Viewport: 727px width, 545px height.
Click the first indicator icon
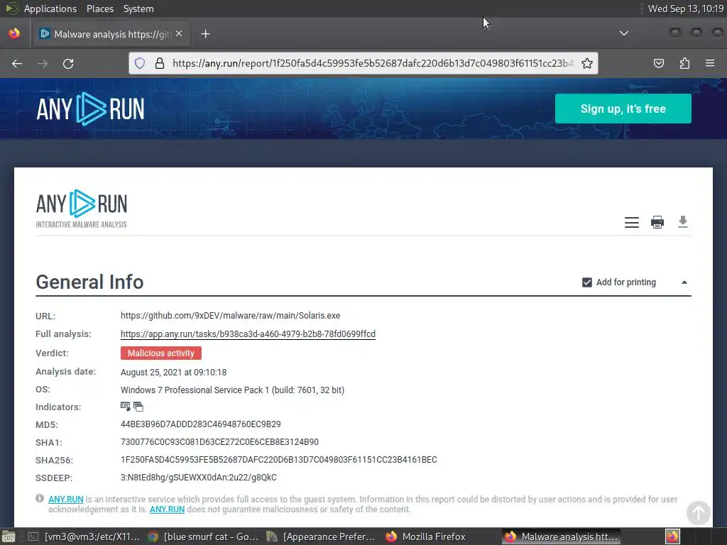point(125,407)
